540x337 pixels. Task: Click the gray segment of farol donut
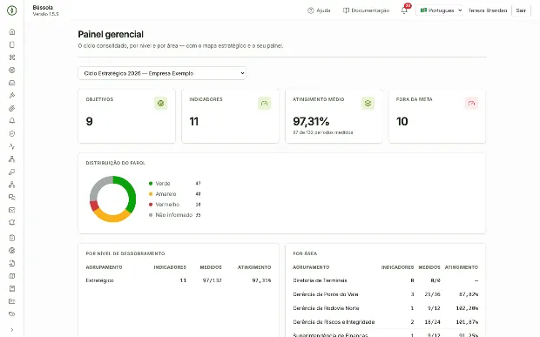pos(97,187)
